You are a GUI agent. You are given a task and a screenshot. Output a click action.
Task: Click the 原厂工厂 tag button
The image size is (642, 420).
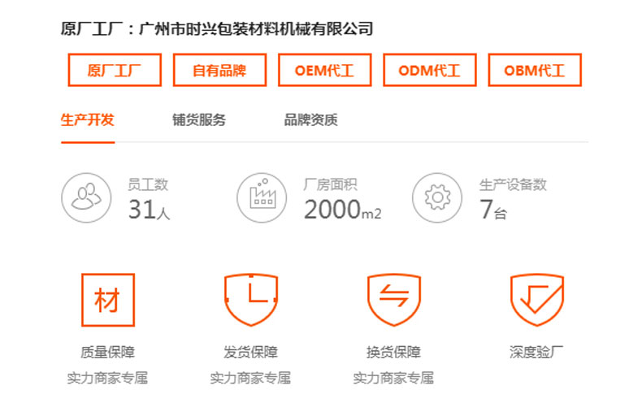point(115,70)
